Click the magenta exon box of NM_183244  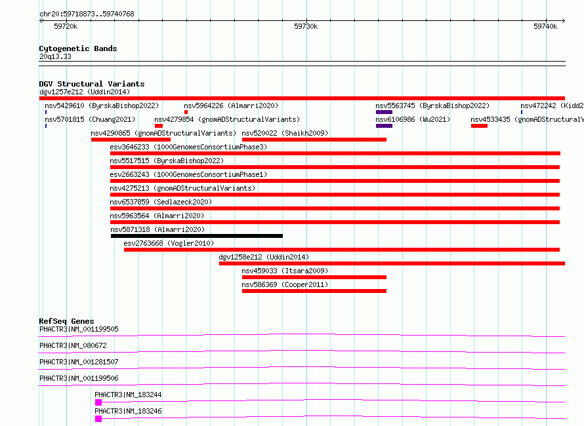98,402
